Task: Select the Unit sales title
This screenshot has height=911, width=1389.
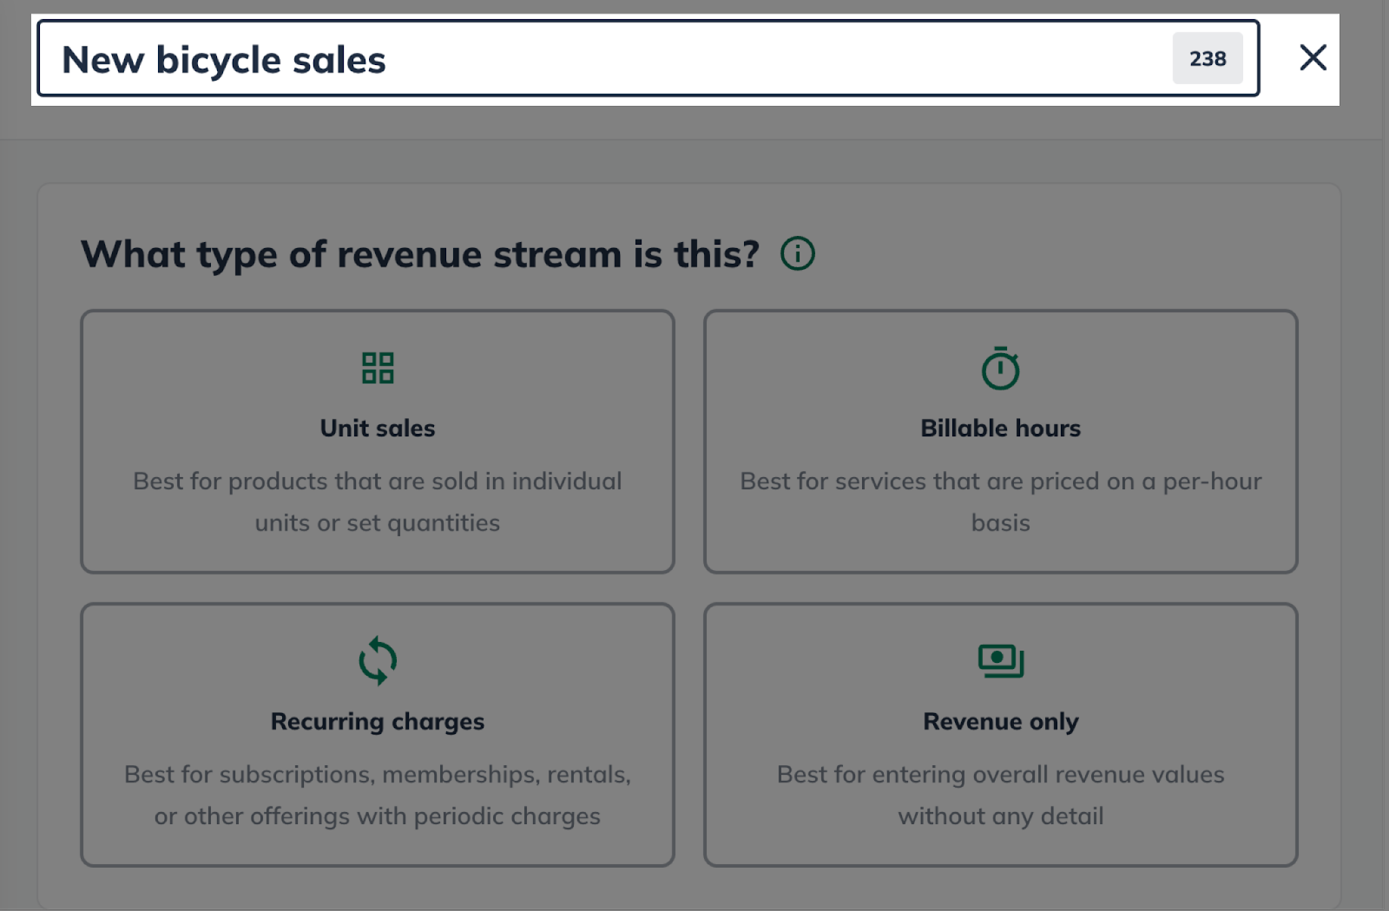Action: pos(378,429)
